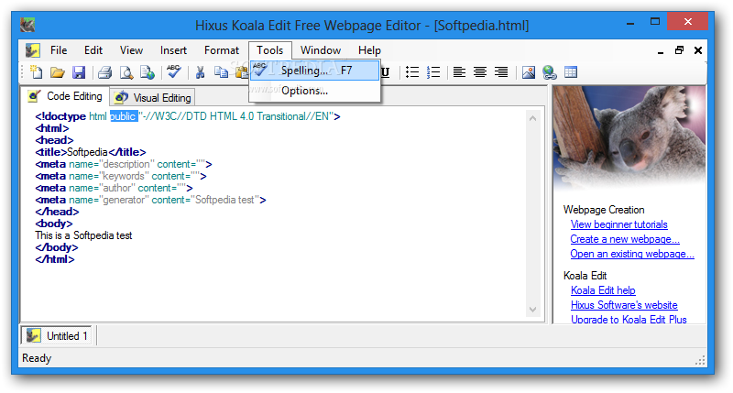
Task: Click the New document toolbar icon
Action: pyautogui.click(x=36, y=72)
